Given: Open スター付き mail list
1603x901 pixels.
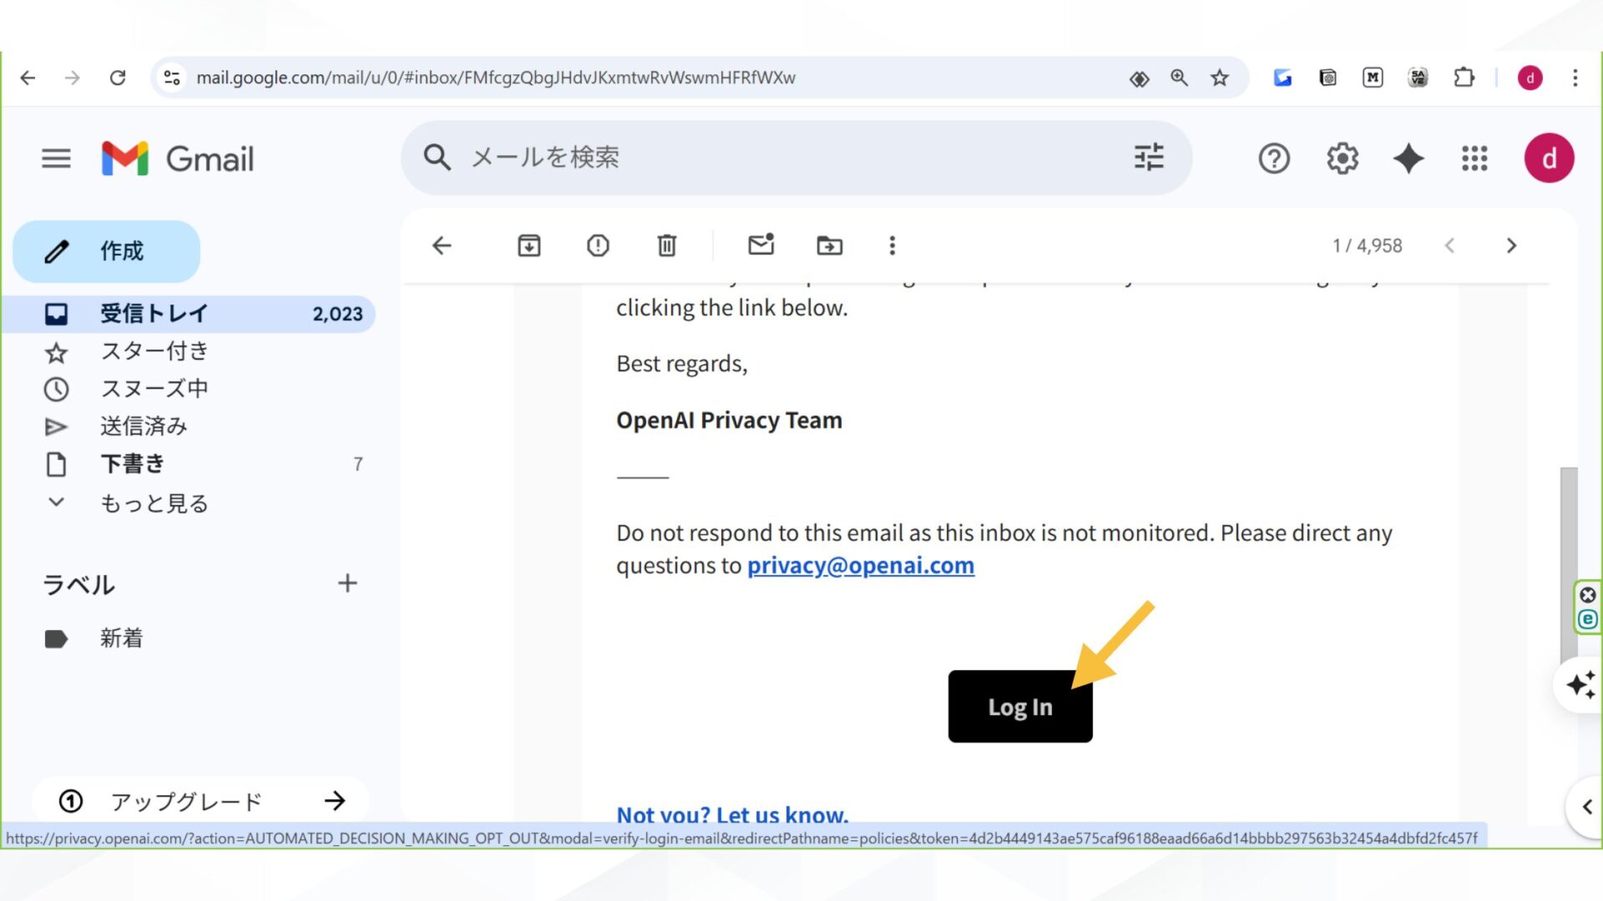Looking at the screenshot, I should [155, 350].
